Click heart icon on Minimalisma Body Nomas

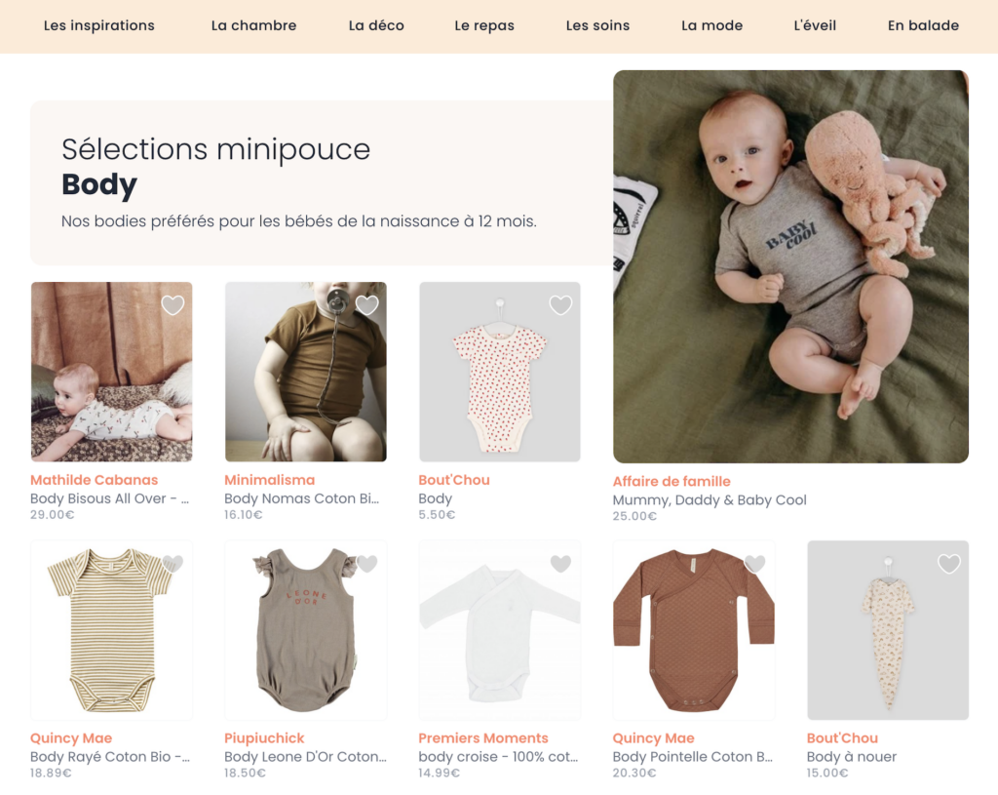366,305
